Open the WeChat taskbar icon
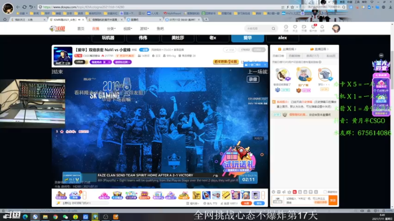394x221 pixels. pyautogui.click(x=66, y=217)
